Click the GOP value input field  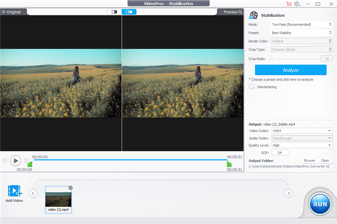coord(280,153)
